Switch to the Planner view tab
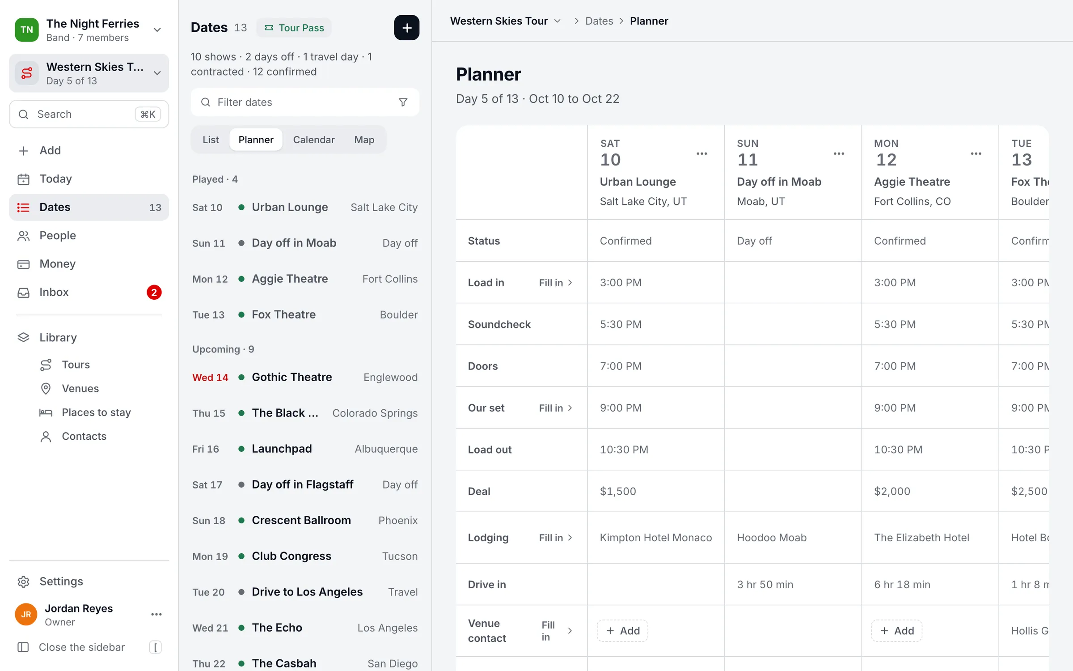The image size is (1073, 671). click(256, 140)
